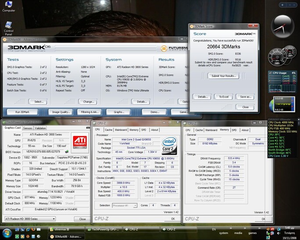
Task: Click the Save as button in Score window
Action: pyautogui.click(x=246, y=97)
